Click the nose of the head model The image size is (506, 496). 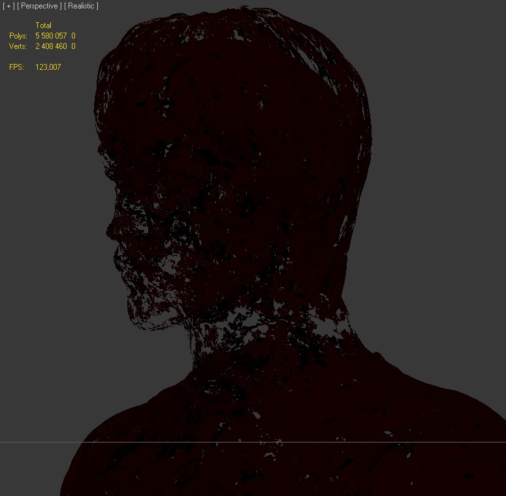pyautogui.click(x=111, y=225)
